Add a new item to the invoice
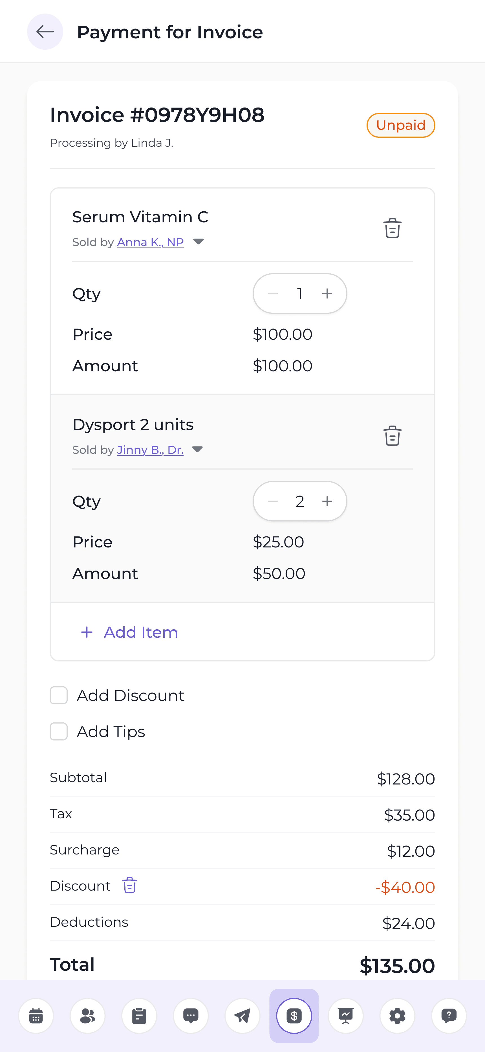Image resolution: width=485 pixels, height=1052 pixels. tap(129, 632)
